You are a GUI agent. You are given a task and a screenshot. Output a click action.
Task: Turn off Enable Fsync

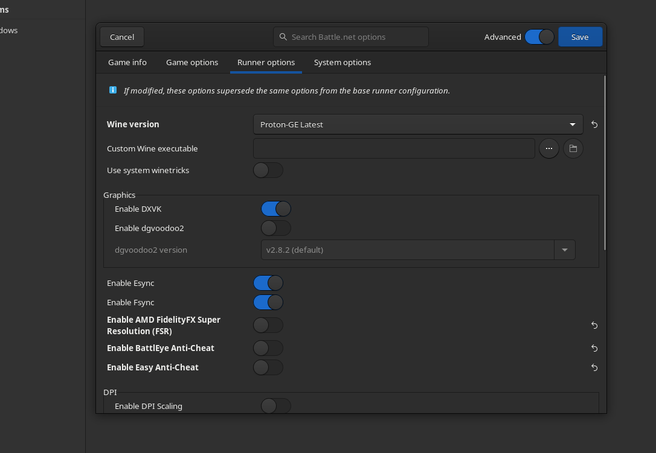[x=268, y=302]
